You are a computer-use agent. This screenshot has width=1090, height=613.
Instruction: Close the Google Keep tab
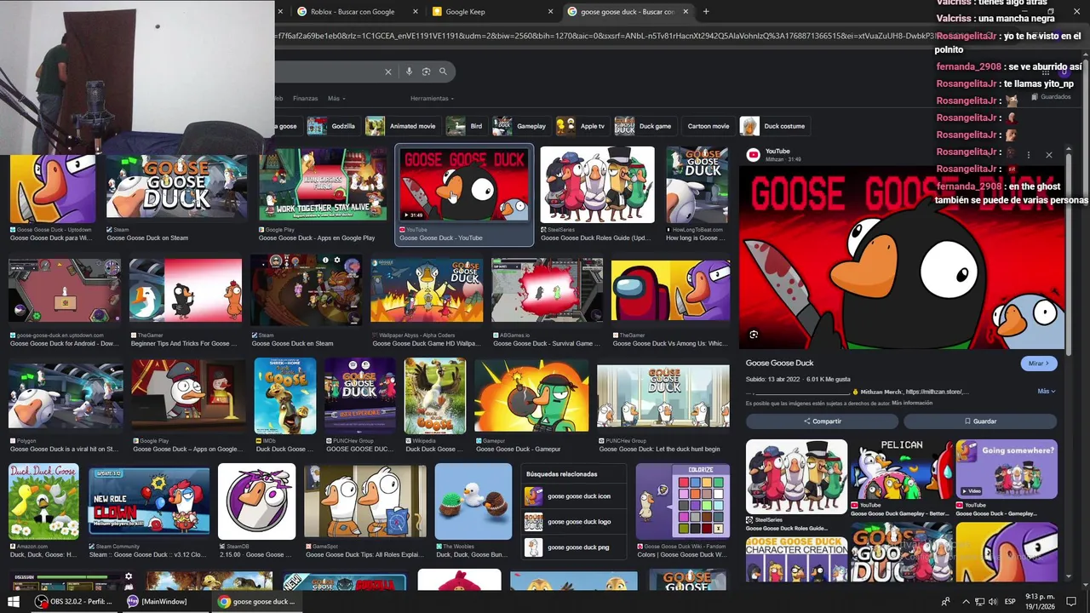coord(550,12)
